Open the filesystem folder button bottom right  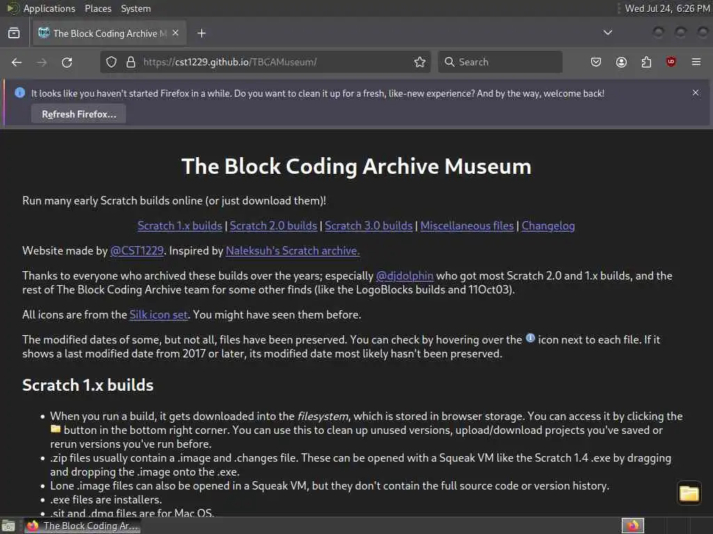(x=689, y=493)
